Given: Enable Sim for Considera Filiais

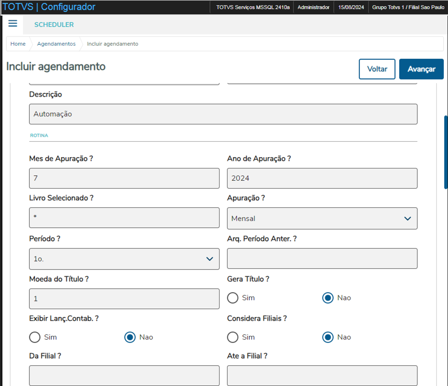Looking at the screenshot, I should click(x=233, y=337).
